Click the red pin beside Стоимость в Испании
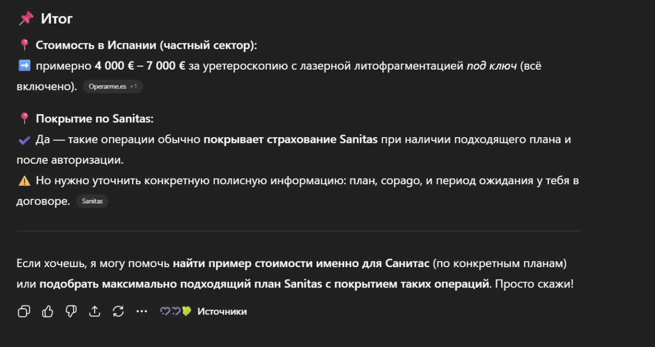Viewport: 655px width, 347px height. point(24,45)
